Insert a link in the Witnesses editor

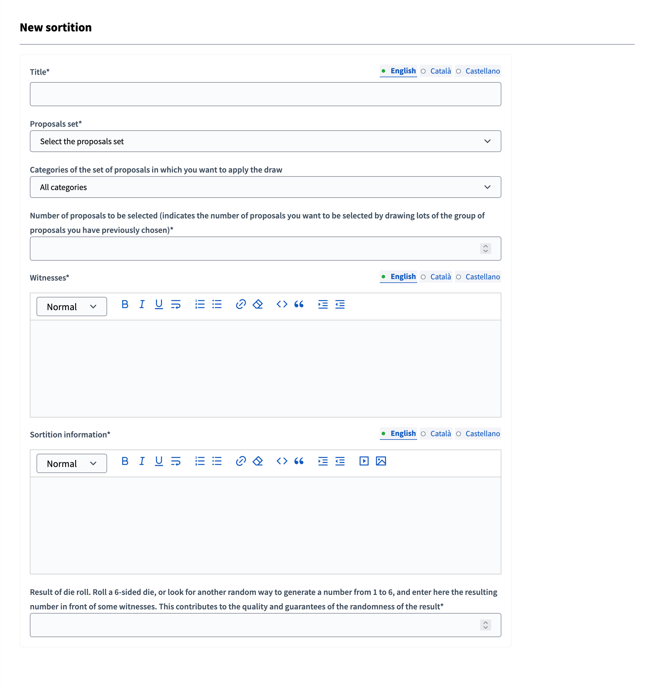[240, 304]
